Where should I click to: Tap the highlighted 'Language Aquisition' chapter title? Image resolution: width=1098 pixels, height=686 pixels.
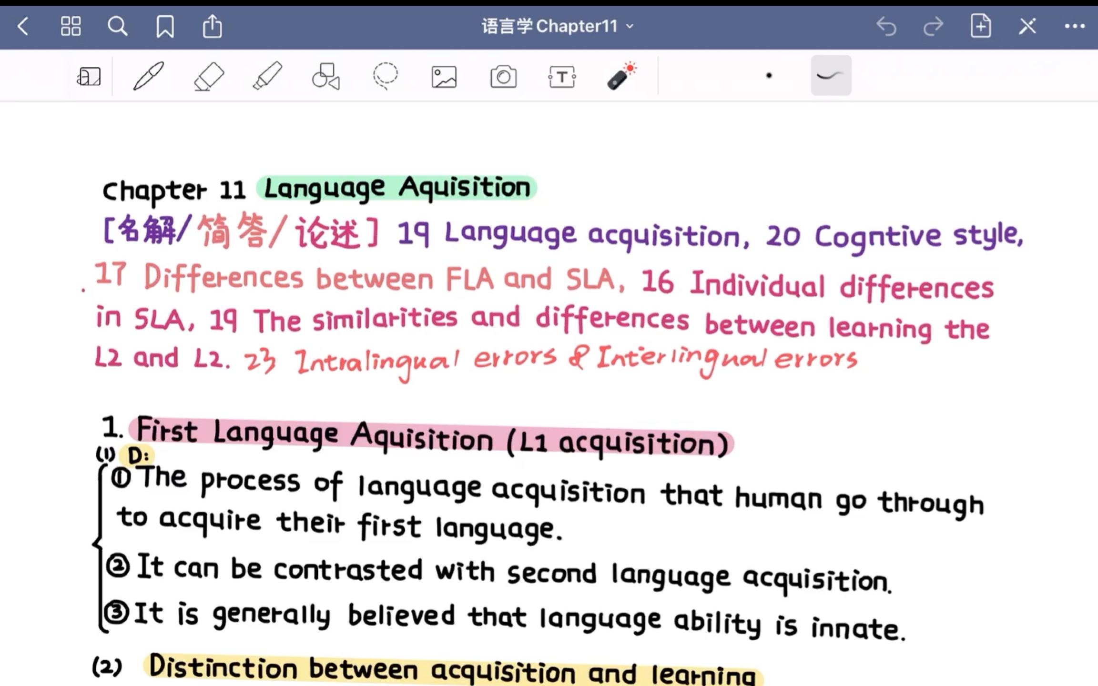point(396,187)
